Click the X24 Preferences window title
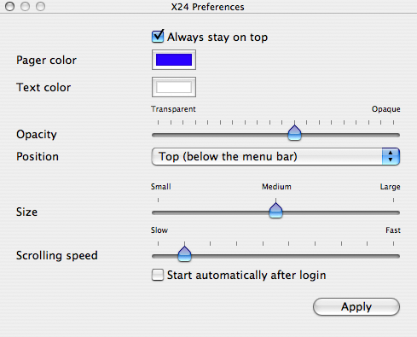The height and width of the screenshot is (337, 417). pyautogui.click(x=207, y=7)
